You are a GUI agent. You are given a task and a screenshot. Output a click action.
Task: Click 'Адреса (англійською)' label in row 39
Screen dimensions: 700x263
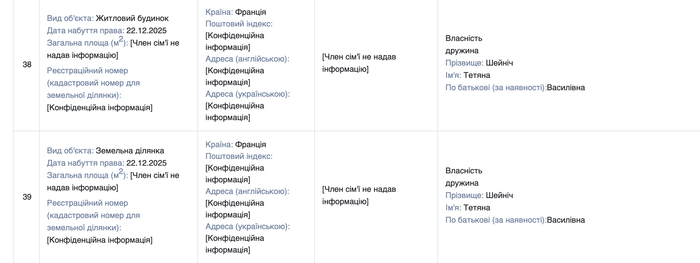tap(247, 192)
